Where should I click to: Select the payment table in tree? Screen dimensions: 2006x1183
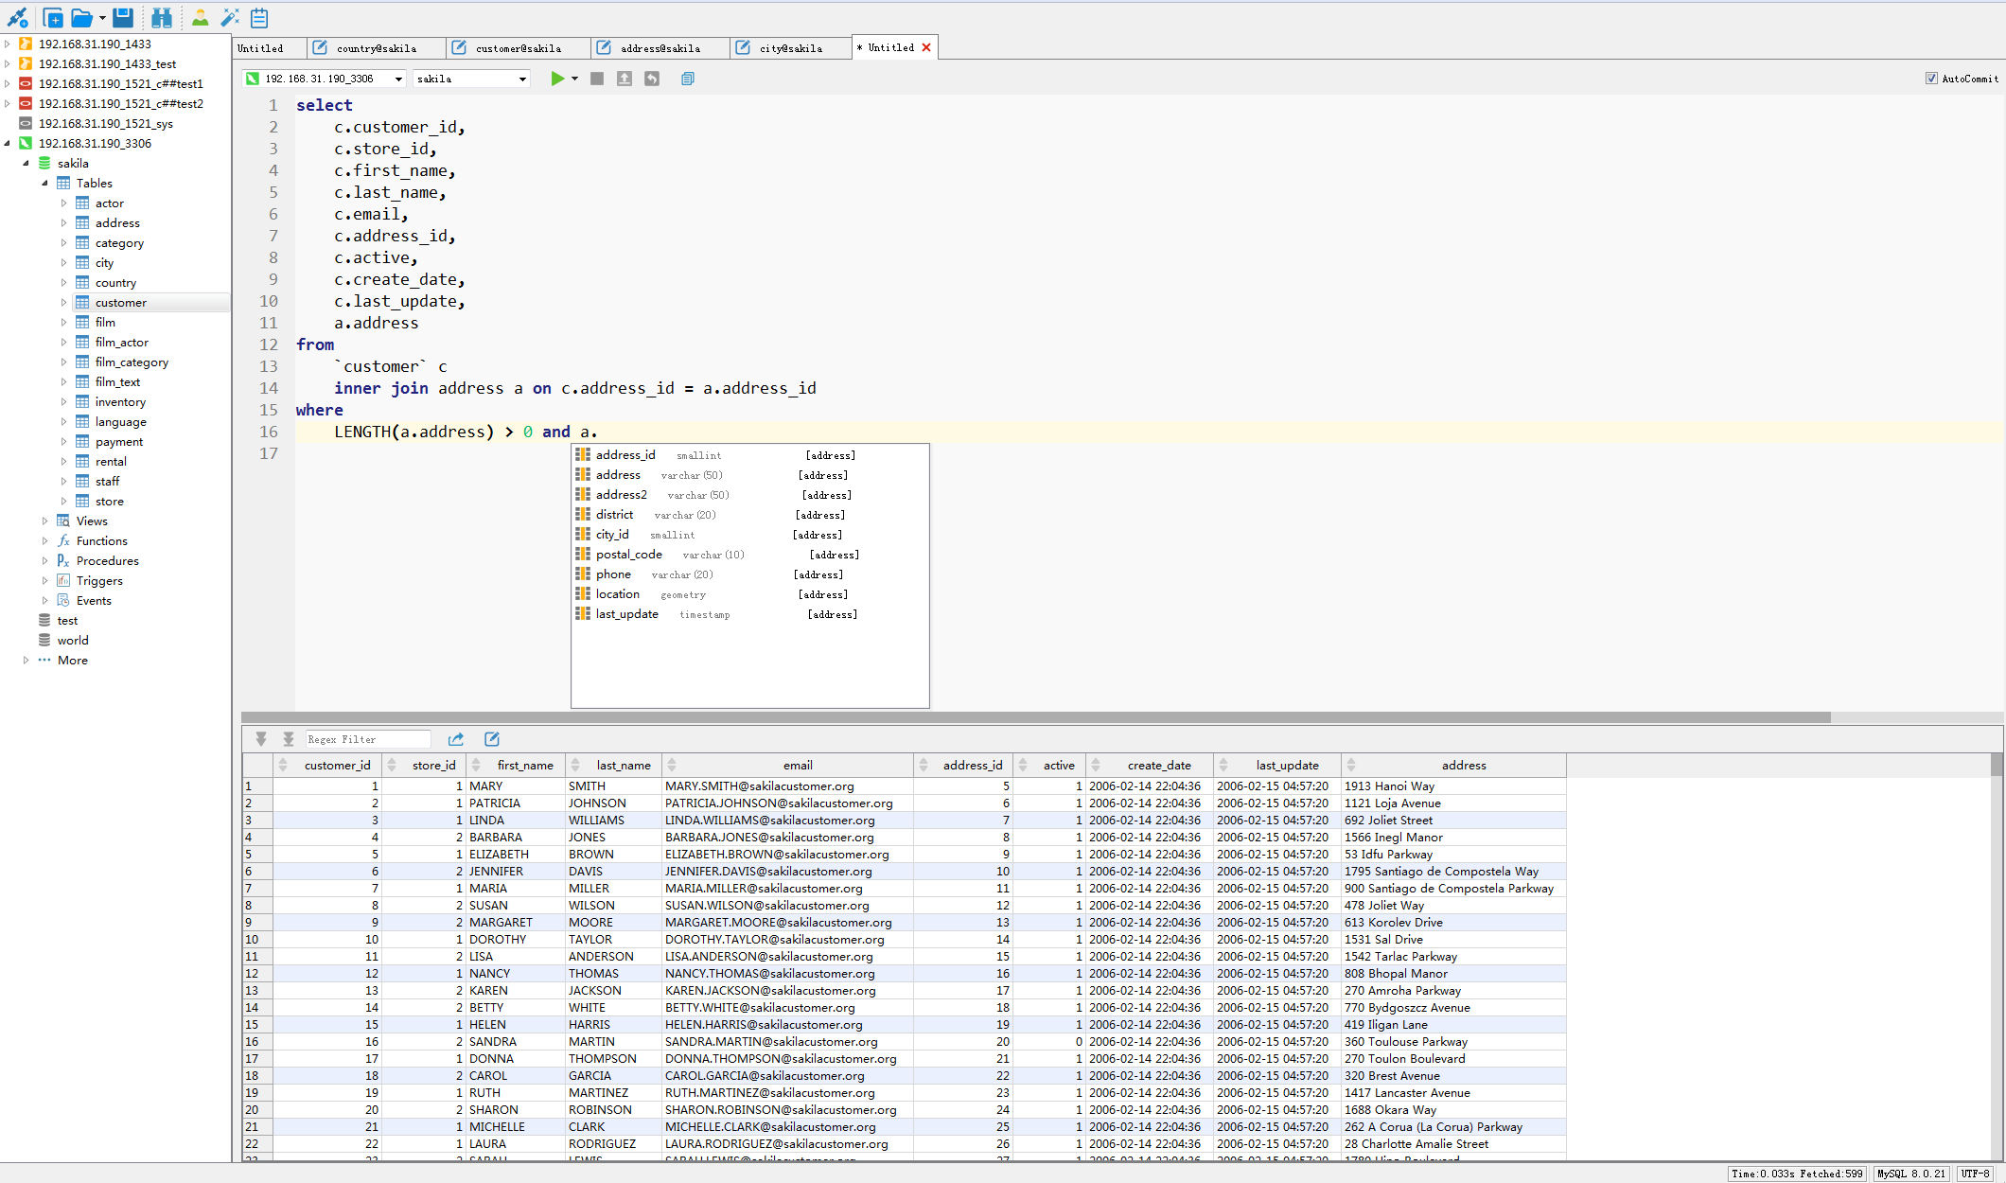(119, 441)
